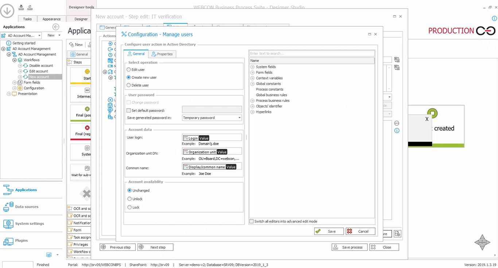Click the Login field value icon
The height and width of the screenshot is (268, 498).
tap(186, 138)
